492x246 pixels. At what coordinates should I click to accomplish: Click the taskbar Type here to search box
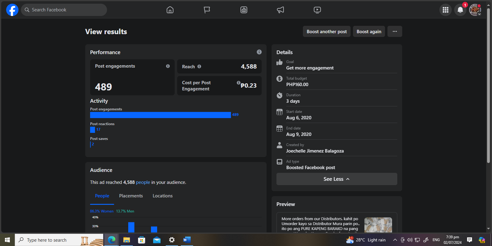point(59,240)
